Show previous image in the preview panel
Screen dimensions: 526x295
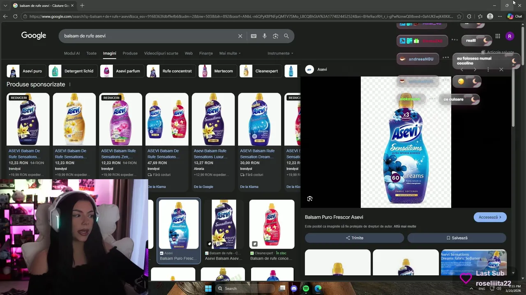pos(462,69)
